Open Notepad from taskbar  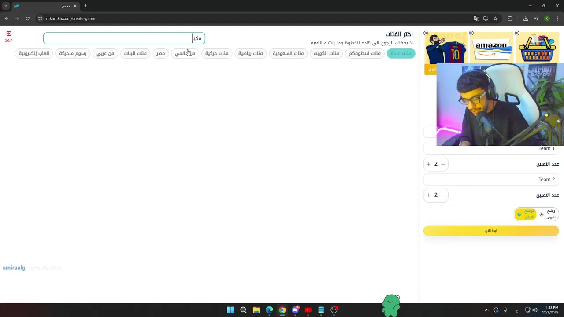(321, 310)
